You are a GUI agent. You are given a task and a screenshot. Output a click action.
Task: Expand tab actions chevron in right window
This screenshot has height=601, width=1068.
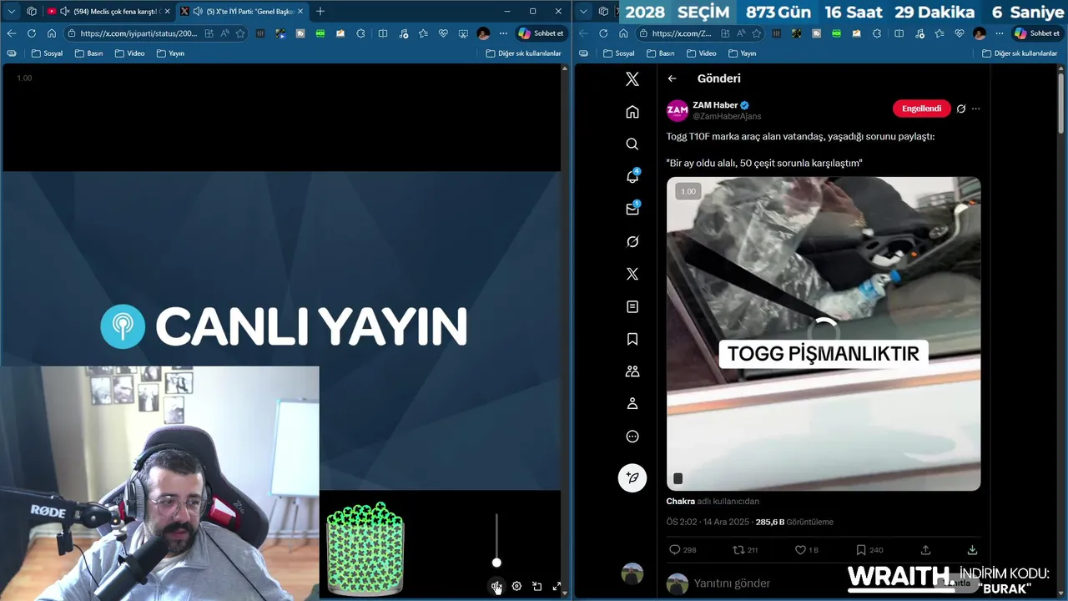(584, 12)
